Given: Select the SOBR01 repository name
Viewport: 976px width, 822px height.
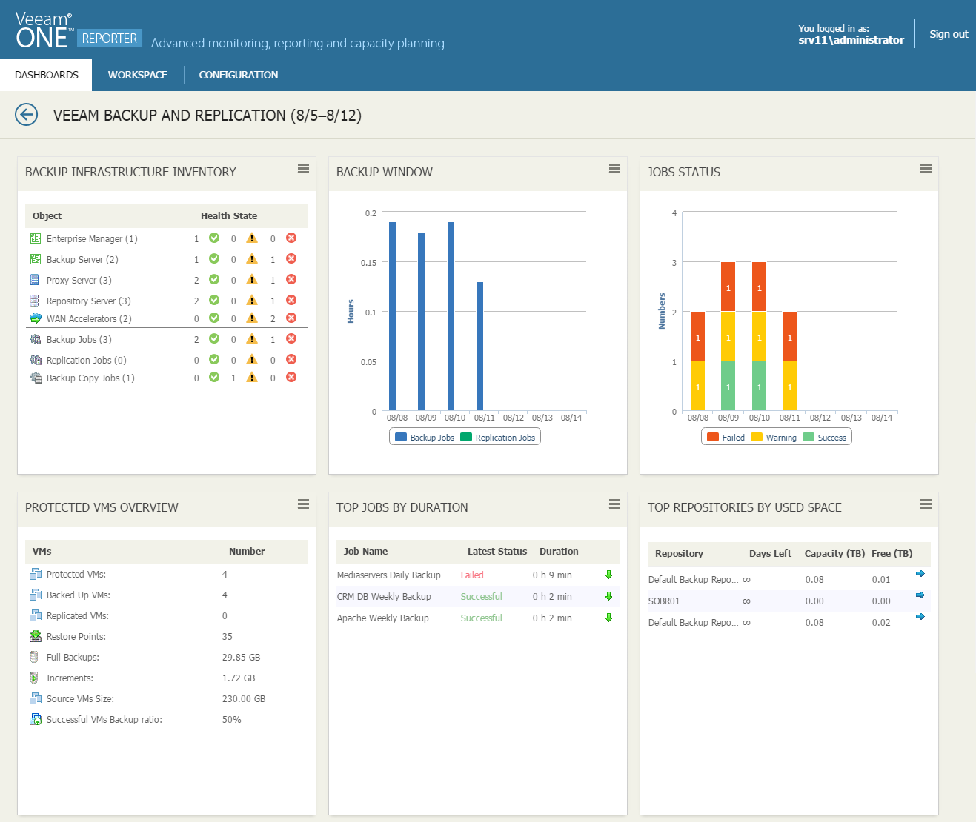Looking at the screenshot, I should 664,601.
